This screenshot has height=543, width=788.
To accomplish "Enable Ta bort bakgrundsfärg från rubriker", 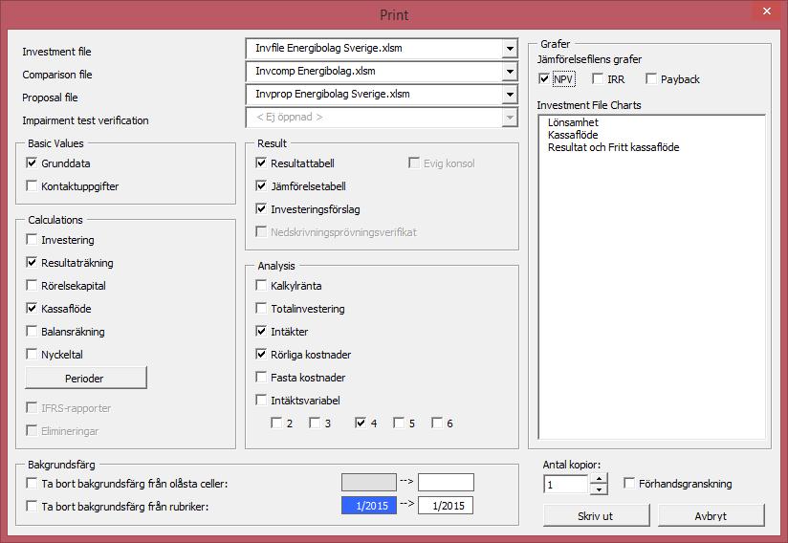I will click(32, 506).
